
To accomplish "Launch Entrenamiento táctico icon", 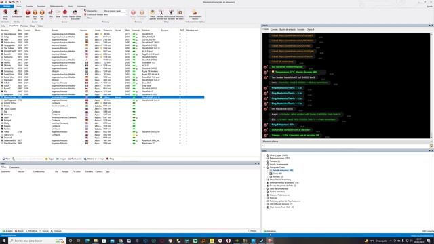I will [x=195, y=14].
